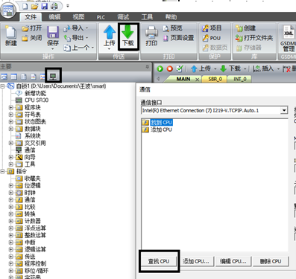Expand the 位逻辑 instruction folder

(x=10, y=185)
